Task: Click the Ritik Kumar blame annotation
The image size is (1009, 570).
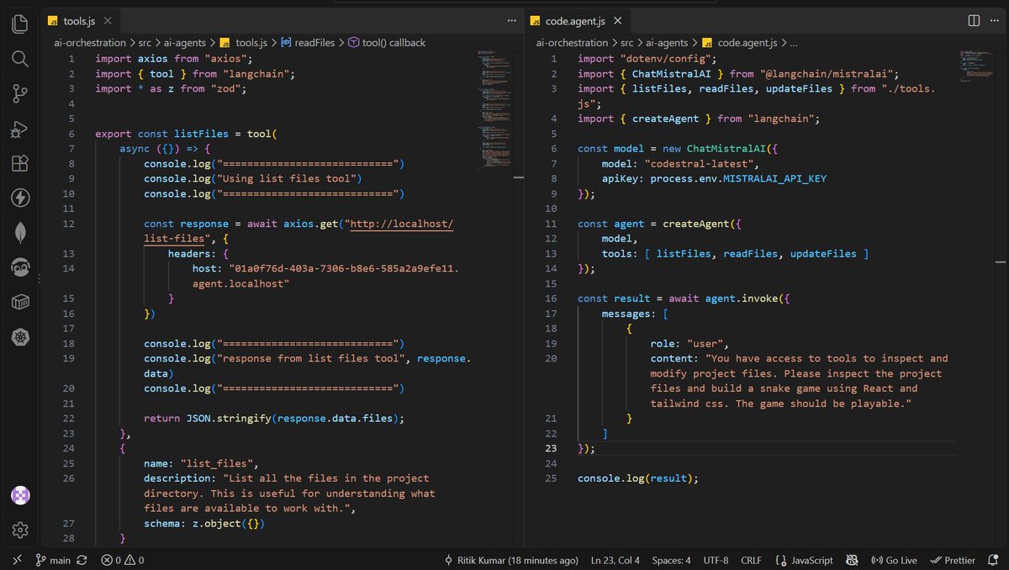Action: 511,560
